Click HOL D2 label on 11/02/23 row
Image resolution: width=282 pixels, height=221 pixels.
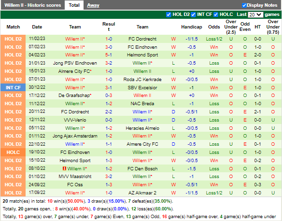[13, 39]
